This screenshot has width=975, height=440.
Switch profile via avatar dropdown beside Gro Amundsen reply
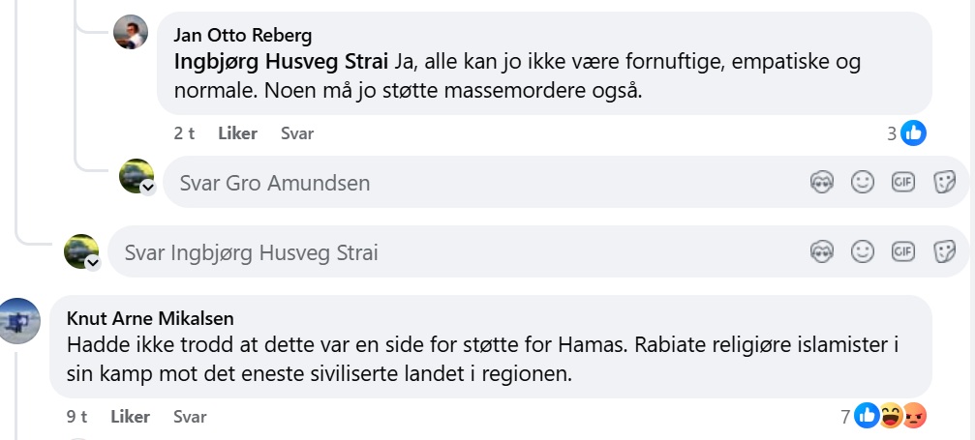click(148, 187)
